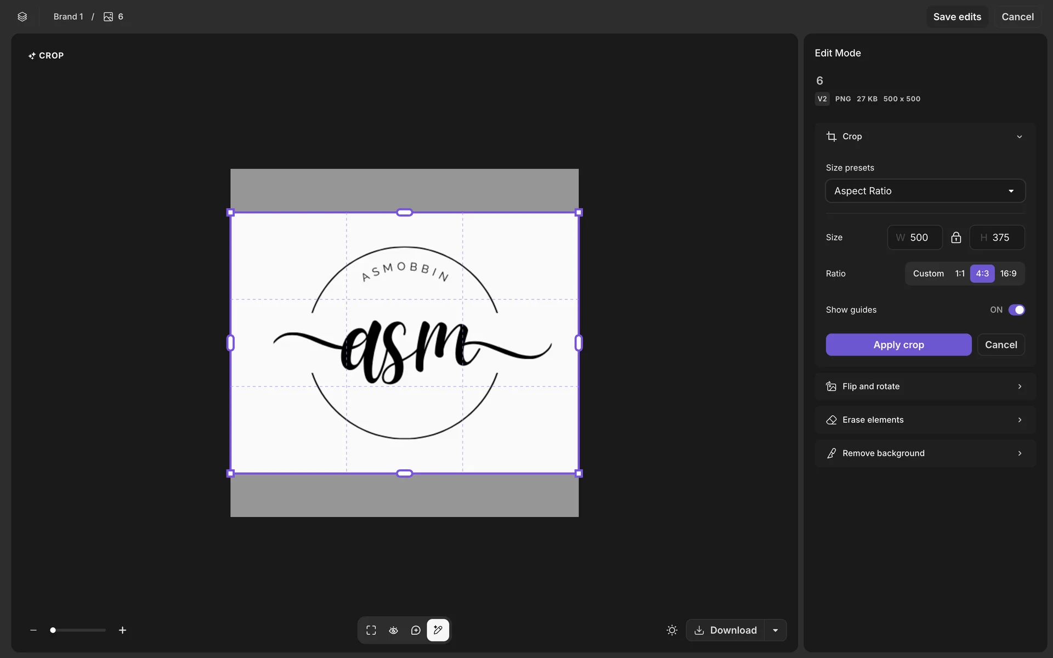Image resolution: width=1053 pixels, height=658 pixels.
Task: Click the layers stack icon top left
Action: (22, 16)
